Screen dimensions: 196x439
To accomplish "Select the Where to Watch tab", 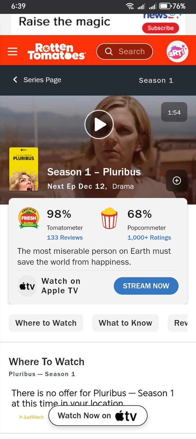I will (46, 323).
